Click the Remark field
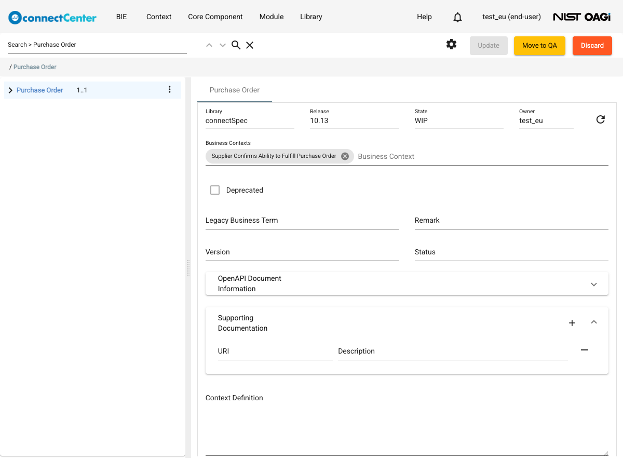Viewport: 623px width, 474px height. 511,221
